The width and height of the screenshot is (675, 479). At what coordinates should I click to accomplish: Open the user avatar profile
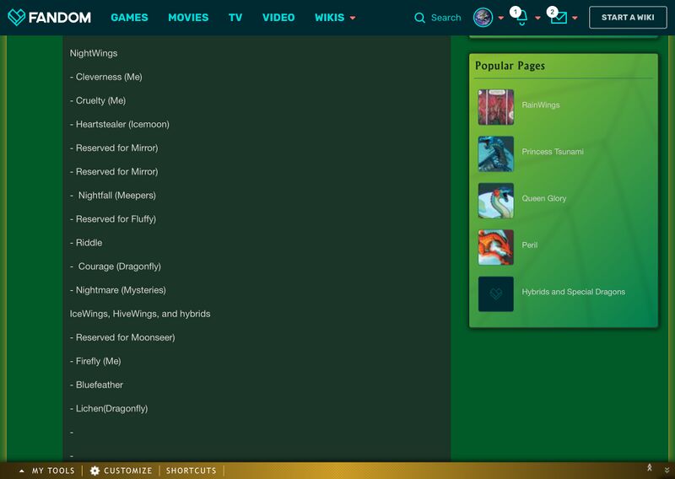click(x=483, y=18)
